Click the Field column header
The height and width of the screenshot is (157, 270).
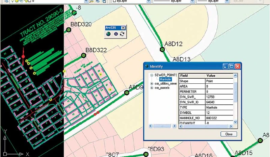pos(191,76)
